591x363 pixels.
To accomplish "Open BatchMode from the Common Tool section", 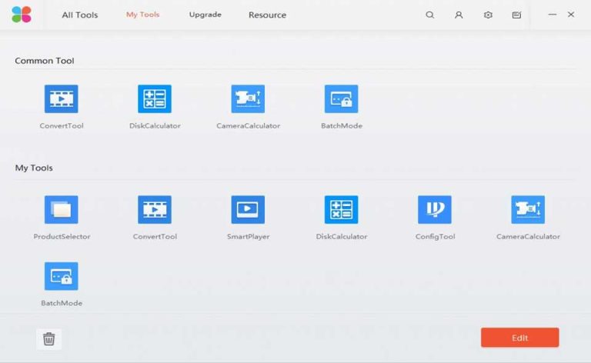I will tap(341, 99).
